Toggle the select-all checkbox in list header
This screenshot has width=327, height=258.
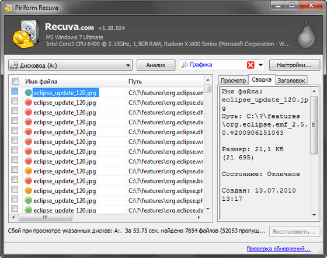[x=16, y=81]
